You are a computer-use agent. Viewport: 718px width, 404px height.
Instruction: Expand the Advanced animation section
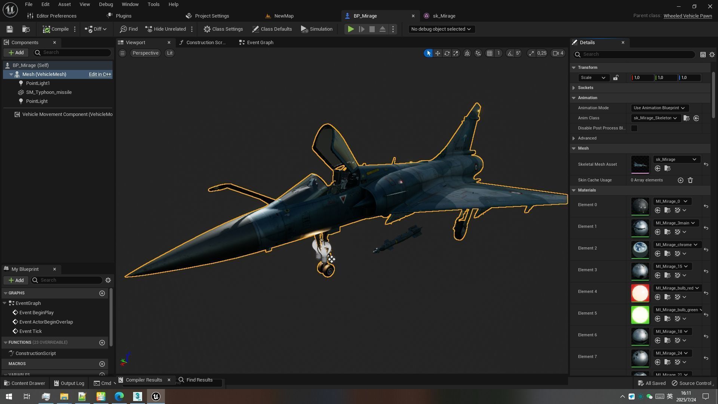point(574,138)
